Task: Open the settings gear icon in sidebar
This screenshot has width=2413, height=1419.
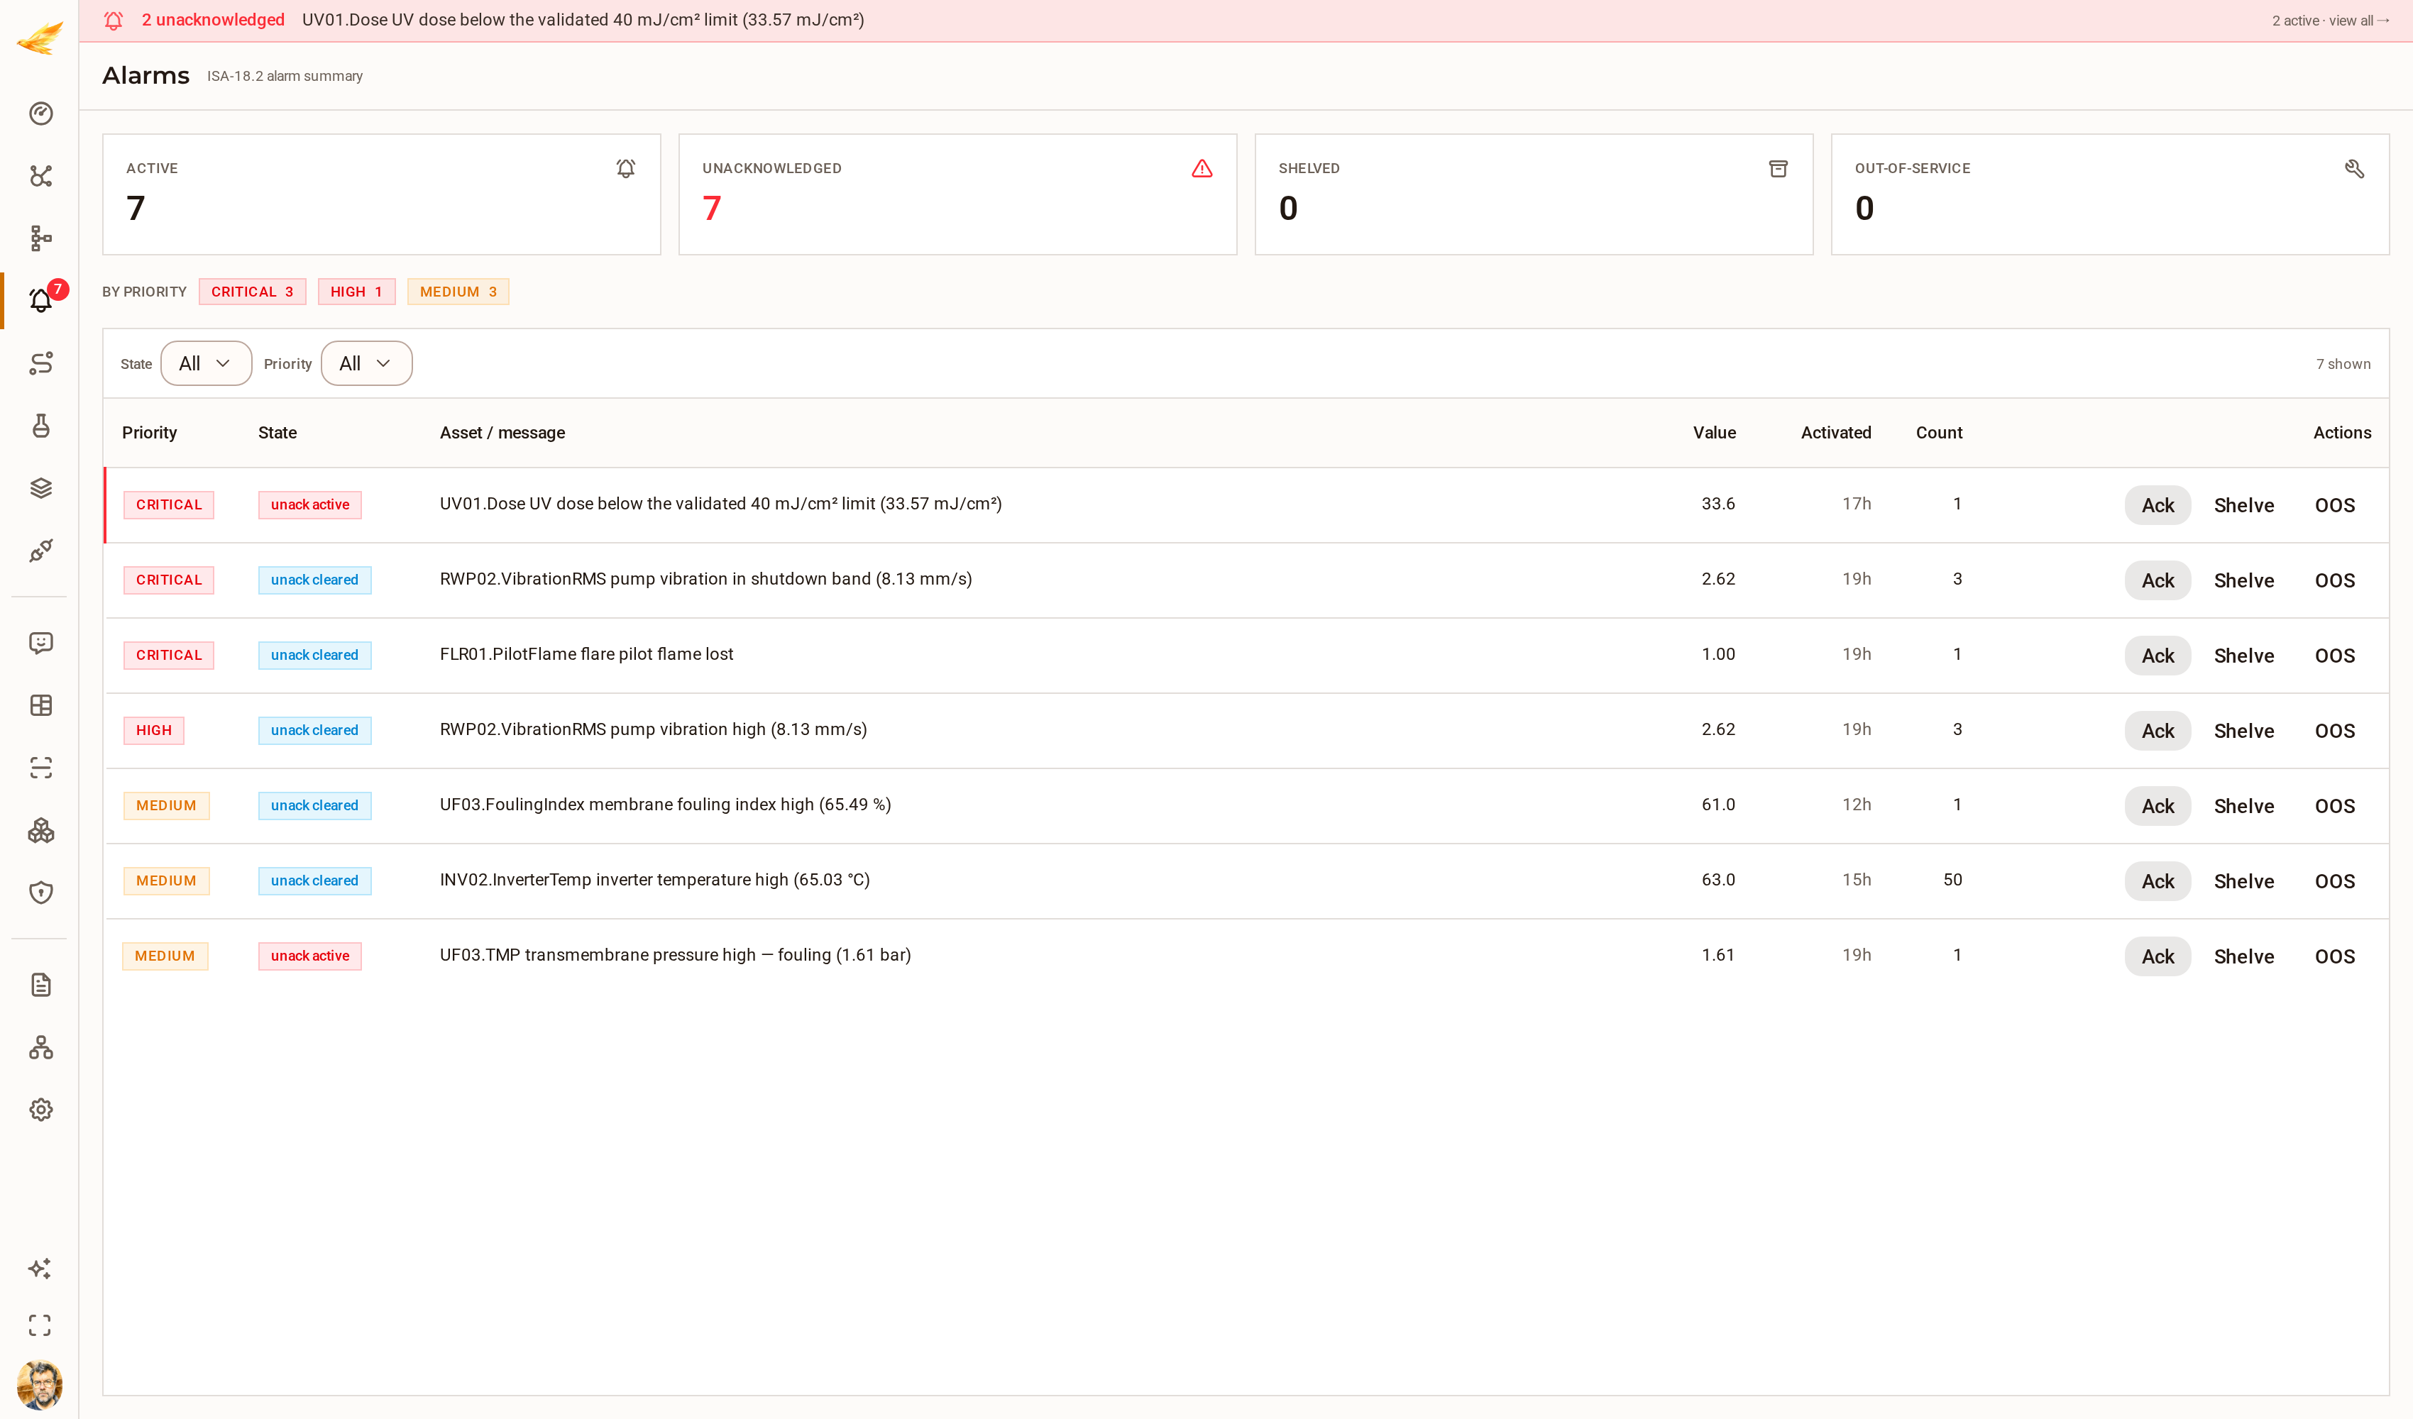Action: click(x=40, y=1109)
